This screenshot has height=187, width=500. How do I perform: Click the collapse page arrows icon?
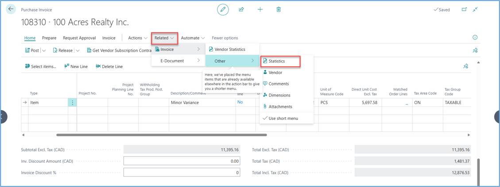[x=475, y=10]
